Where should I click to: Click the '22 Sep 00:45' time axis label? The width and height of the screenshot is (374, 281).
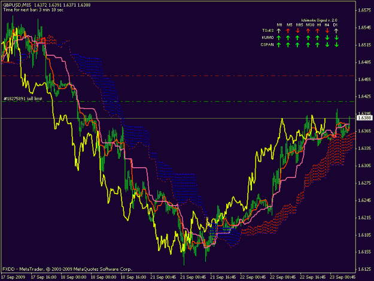tap(253, 277)
